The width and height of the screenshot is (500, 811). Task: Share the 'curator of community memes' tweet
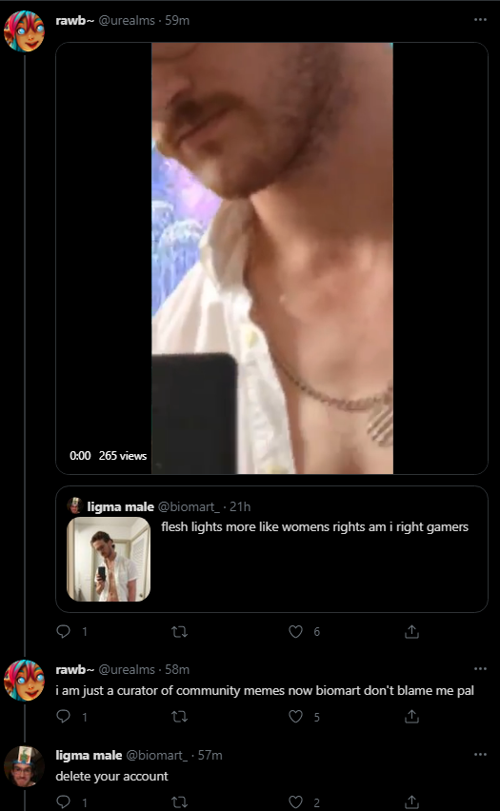pyautogui.click(x=411, y=717)
